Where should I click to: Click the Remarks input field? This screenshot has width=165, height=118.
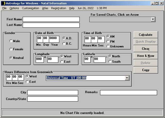[128, 93]
